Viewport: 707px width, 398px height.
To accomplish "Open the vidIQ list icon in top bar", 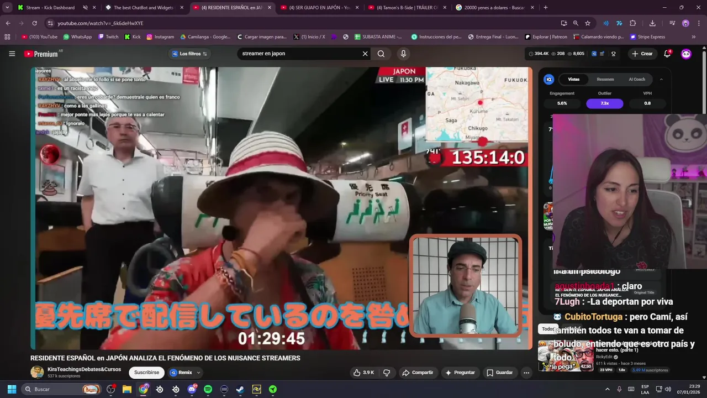I will [602, 54].
